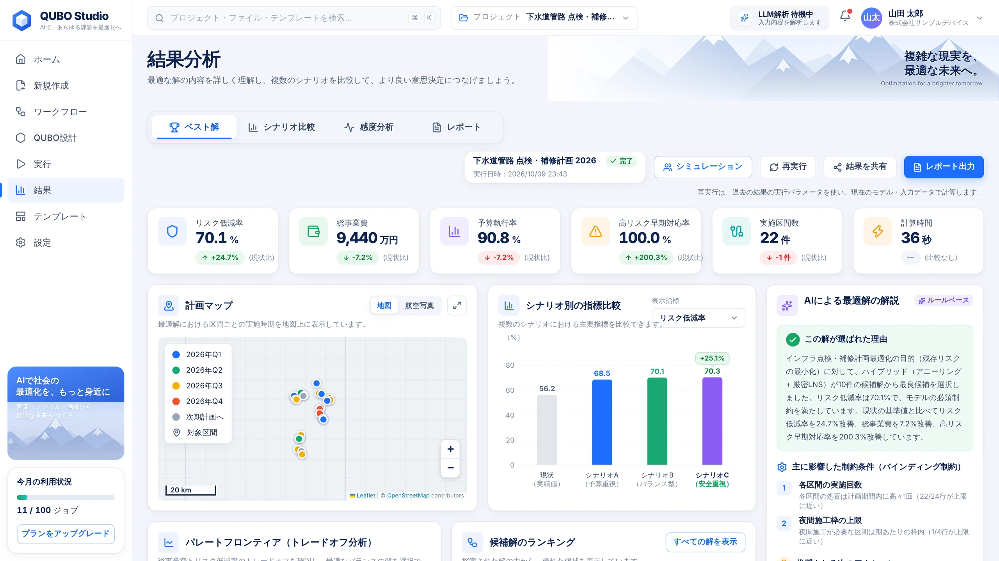Click the AIによる最適解の解説 sparkle icon

[787, 306]
